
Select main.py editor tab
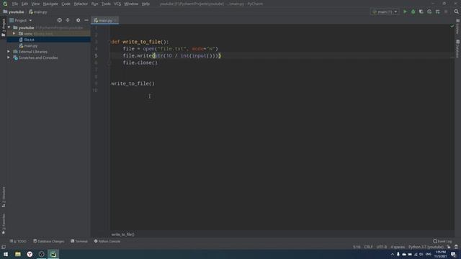point(105,21)
